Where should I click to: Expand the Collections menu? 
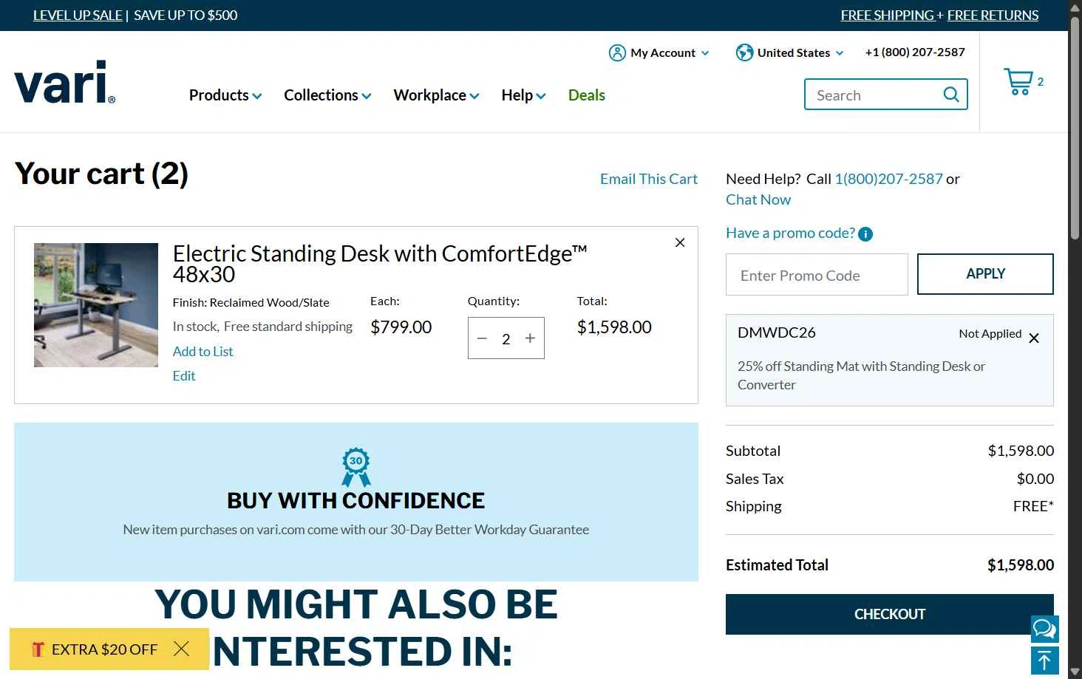[x=327, y=95]
